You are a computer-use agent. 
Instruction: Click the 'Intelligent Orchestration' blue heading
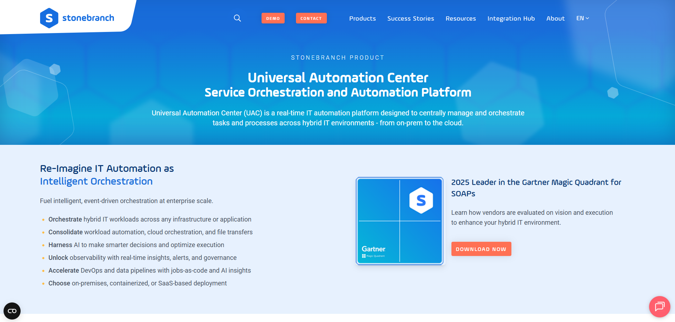pyautogui.click(x=96, y=181)
